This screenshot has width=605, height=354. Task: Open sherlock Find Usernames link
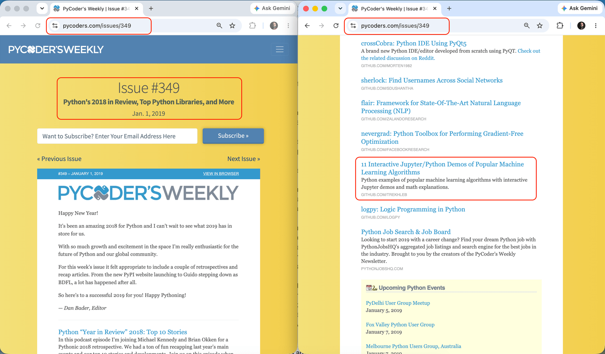pos(432,80)
